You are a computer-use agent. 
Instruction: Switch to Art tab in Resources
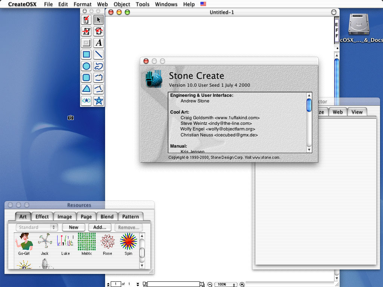(x=23, y=216)
